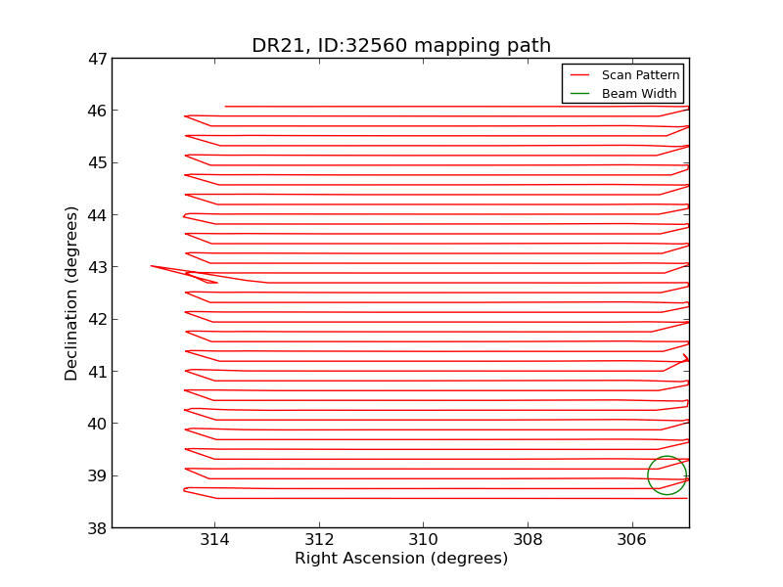This screenshot has width=783, height=587.
Task: Click the y-axis tick label "38"
Action: [x=97, y=528]
